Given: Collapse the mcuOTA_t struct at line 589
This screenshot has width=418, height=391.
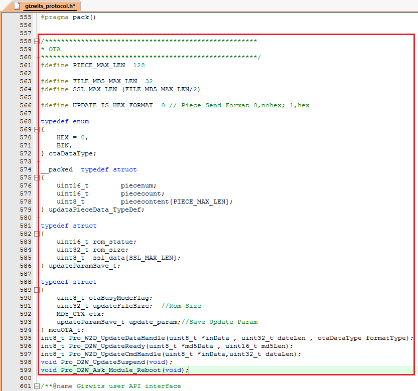Looking at the screenshot, I should click(36, 290).
